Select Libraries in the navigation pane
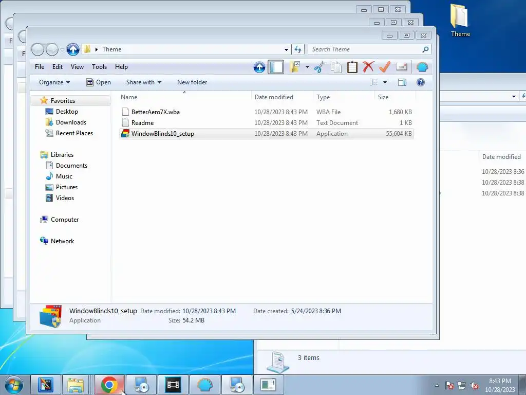The image size is (526, 395). [x=62, y=155]
